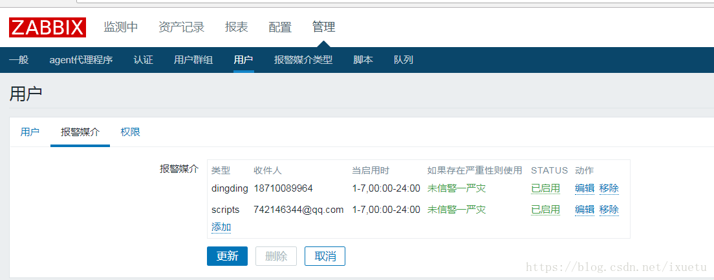Screen dimensions: 714x280
Task: Go to the 一般 submenu
Action: tap(19, 59)
